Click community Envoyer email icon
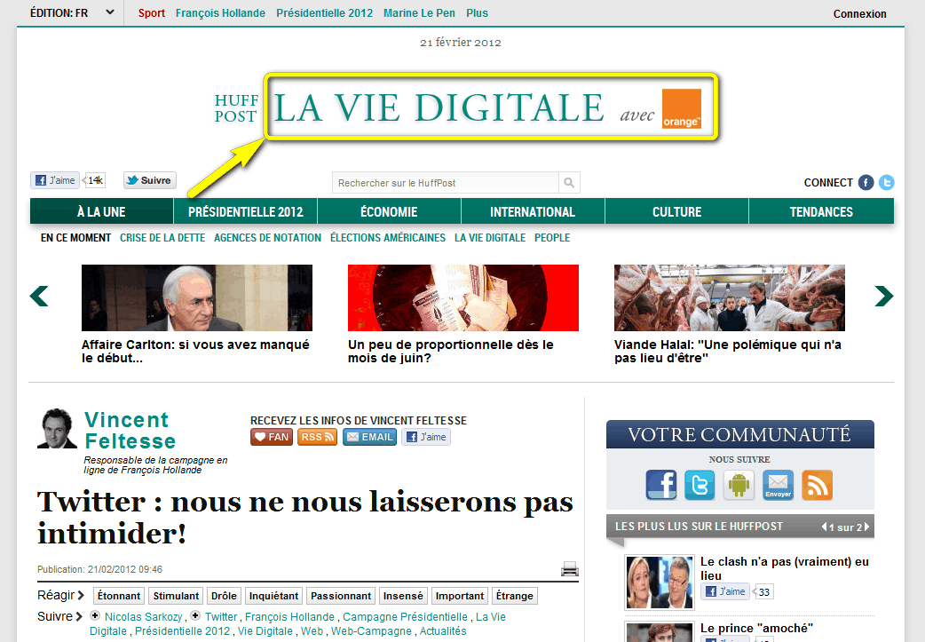 click(x=778, y=485)
